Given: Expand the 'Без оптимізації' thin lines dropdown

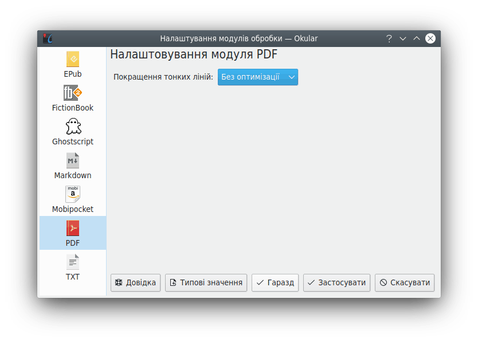Looking at the screenshot, I should 257,77.
